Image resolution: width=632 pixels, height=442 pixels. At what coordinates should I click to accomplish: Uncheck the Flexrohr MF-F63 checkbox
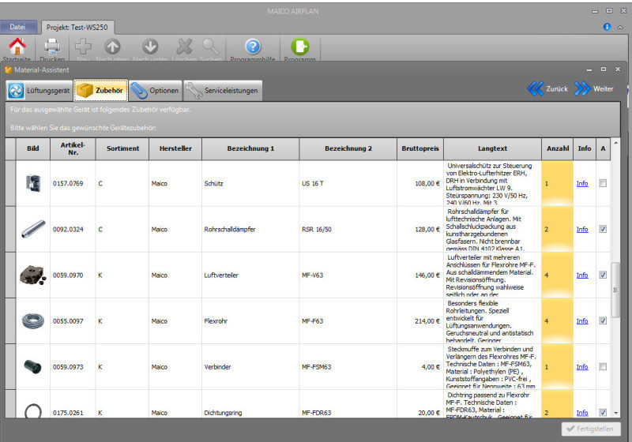603,320
